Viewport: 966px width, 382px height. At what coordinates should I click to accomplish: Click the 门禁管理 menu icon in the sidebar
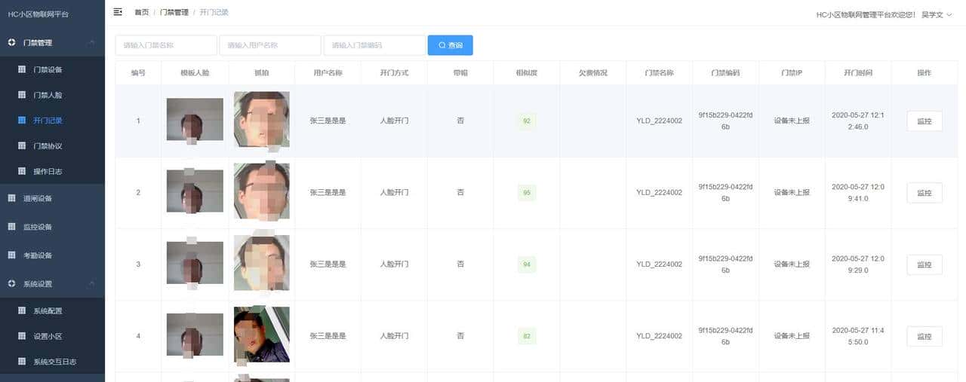(x=11, y=43)
